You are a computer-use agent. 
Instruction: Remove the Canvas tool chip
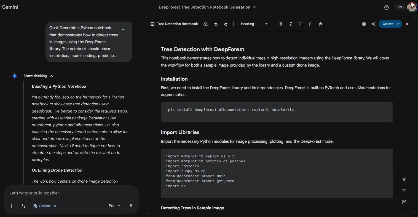(x=55, y=206)
